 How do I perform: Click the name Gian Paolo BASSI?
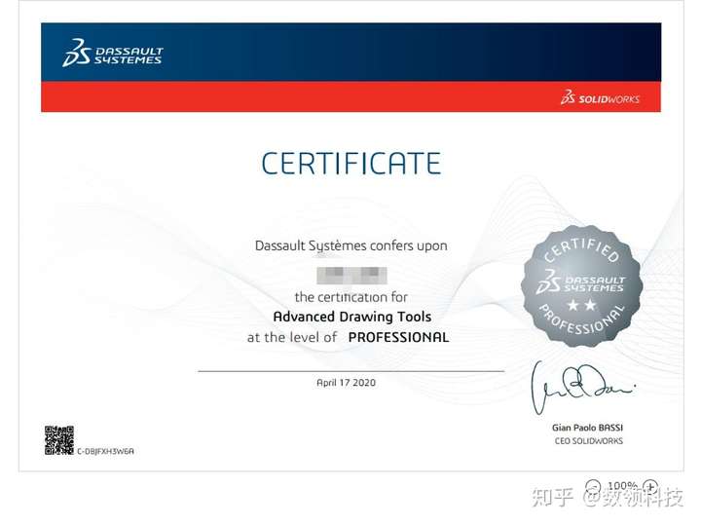point(587,428)
